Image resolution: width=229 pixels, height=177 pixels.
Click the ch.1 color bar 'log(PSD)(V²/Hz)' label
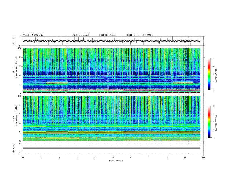point(216,75)
